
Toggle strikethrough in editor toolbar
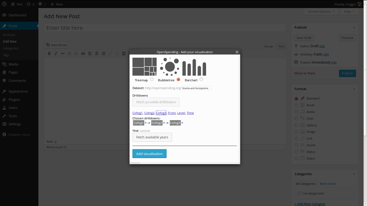point(63,53)
